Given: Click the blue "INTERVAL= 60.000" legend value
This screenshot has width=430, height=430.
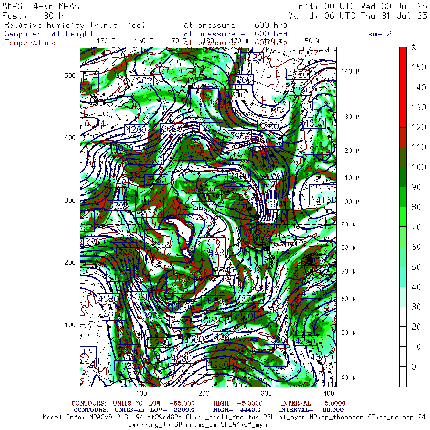Looking at the screenshot, I should [311, 410].
